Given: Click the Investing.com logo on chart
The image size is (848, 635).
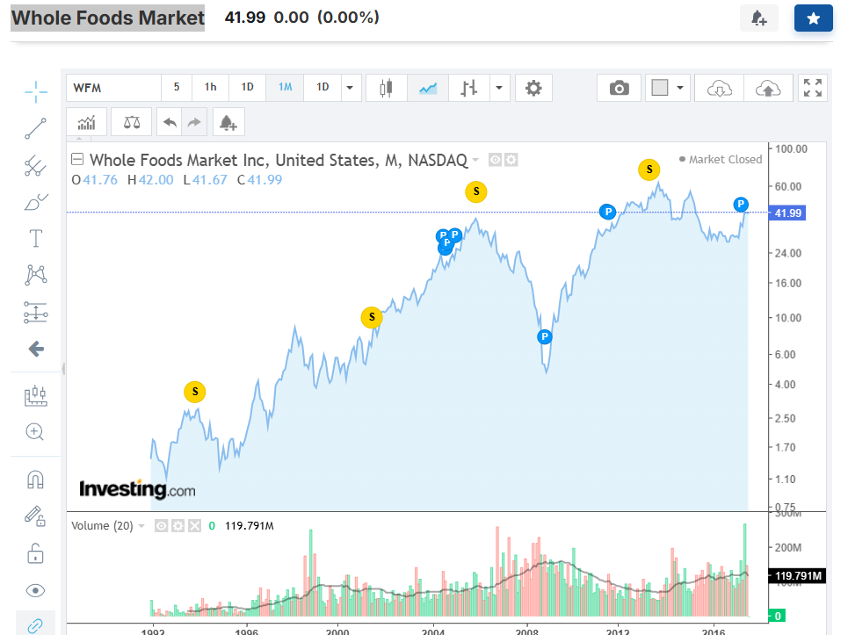Looking at the screenshot, I should click(137, 489).
